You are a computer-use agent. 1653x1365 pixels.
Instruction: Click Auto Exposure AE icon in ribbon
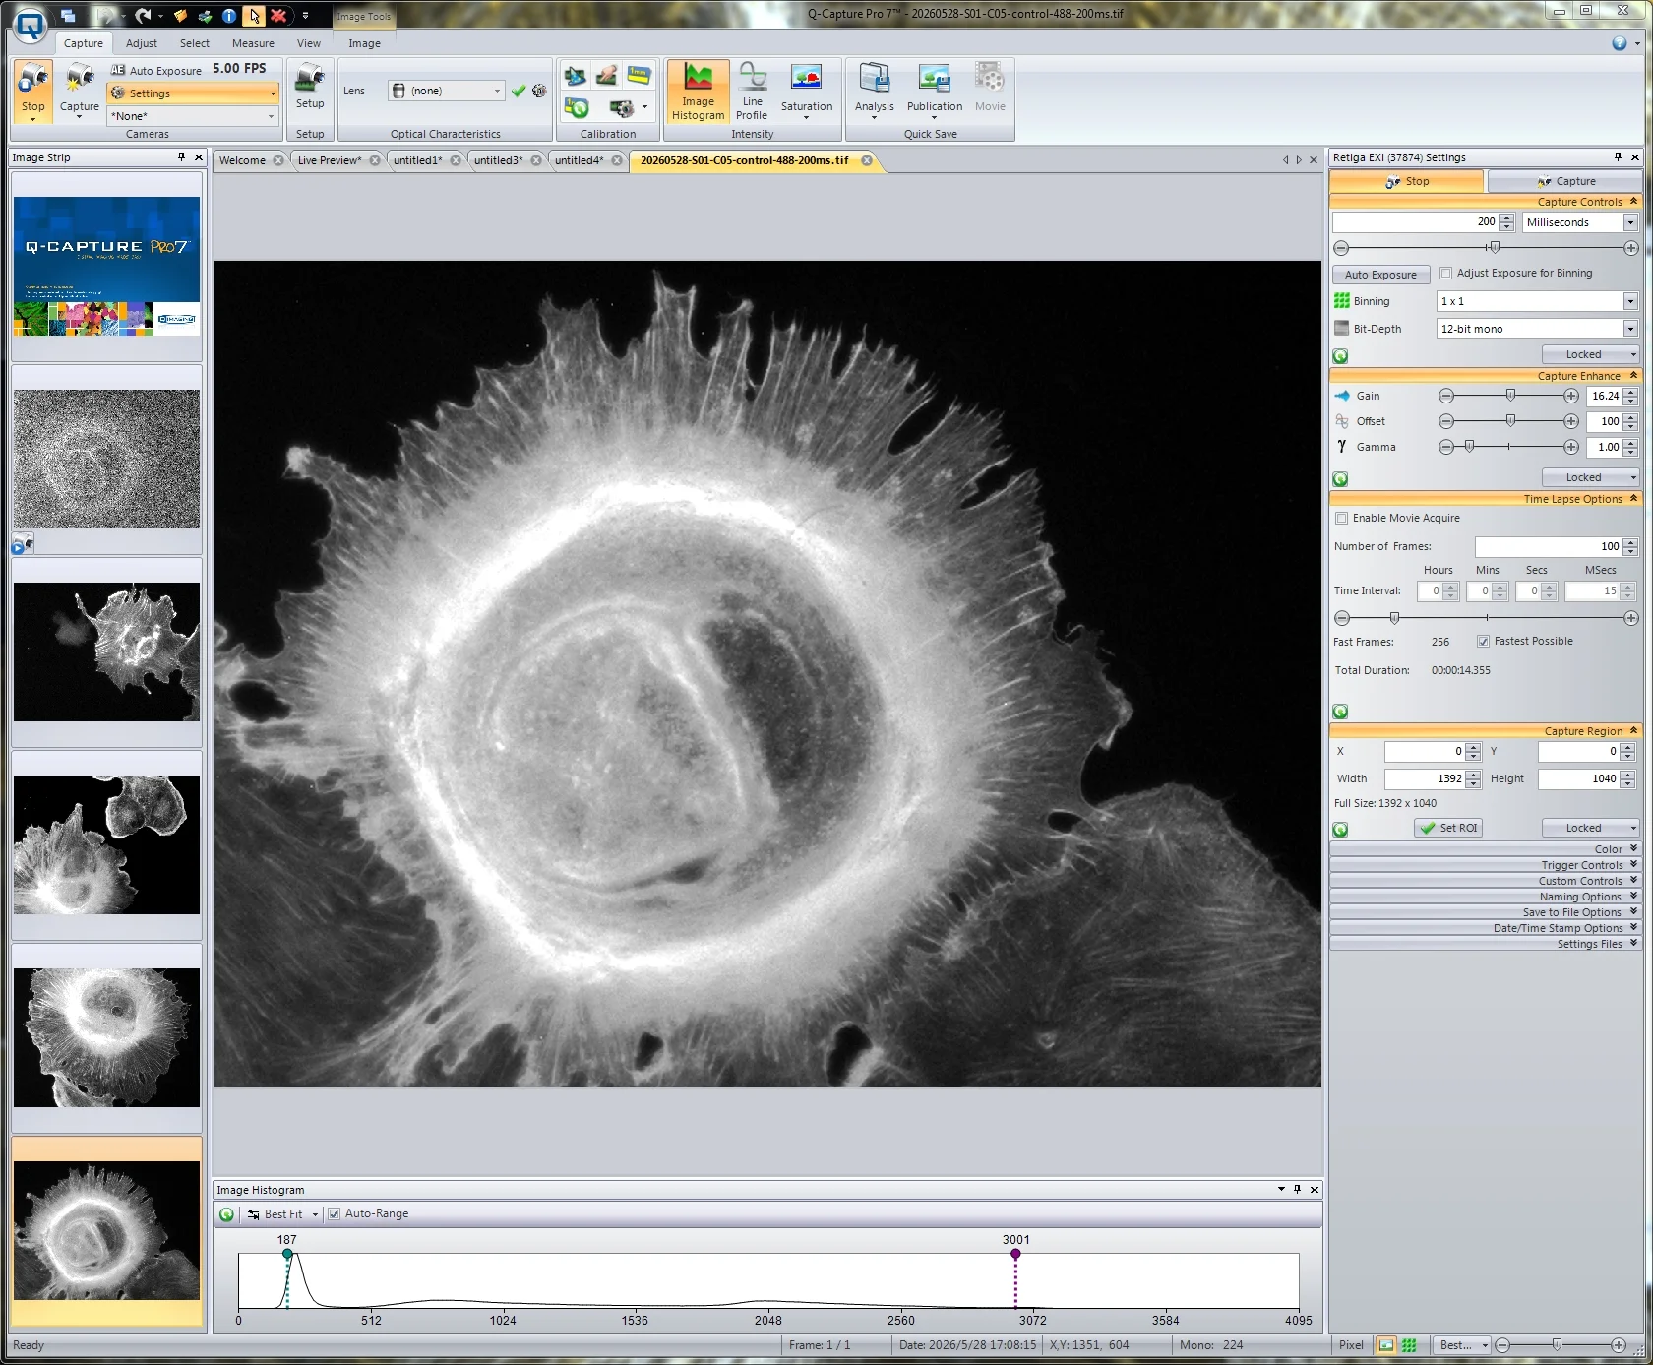118,70
